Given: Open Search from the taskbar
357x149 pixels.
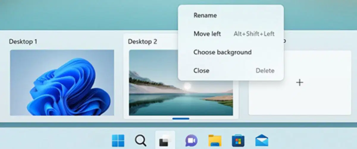Looking at the screenshot, I should 140,140.
